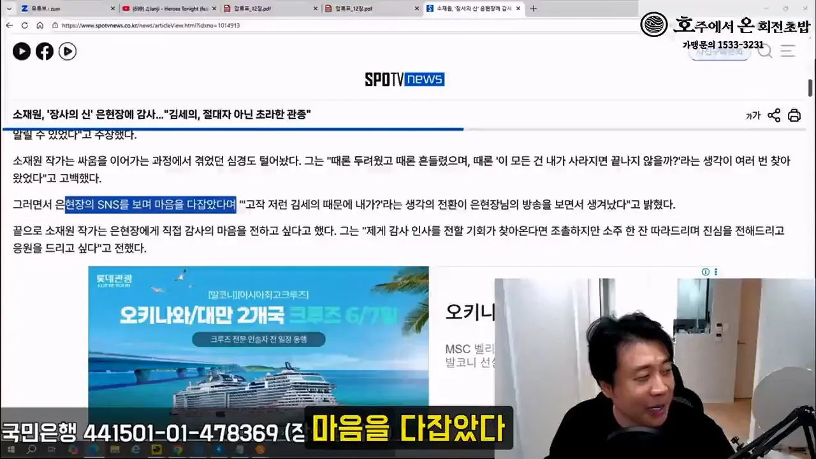Select the active SPOTV article tab
Image resolution: width=816 pixels, height=459 pixels.
475,8
